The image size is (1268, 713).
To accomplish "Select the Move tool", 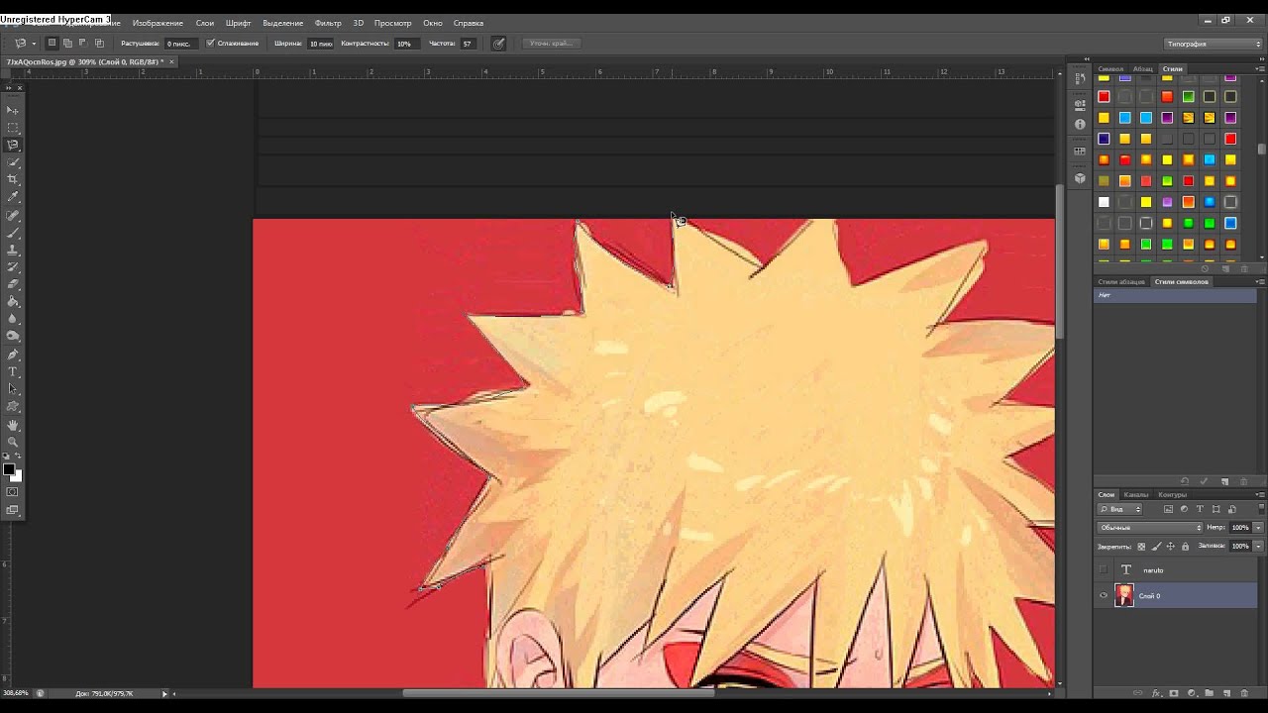I will pos(13,110).
